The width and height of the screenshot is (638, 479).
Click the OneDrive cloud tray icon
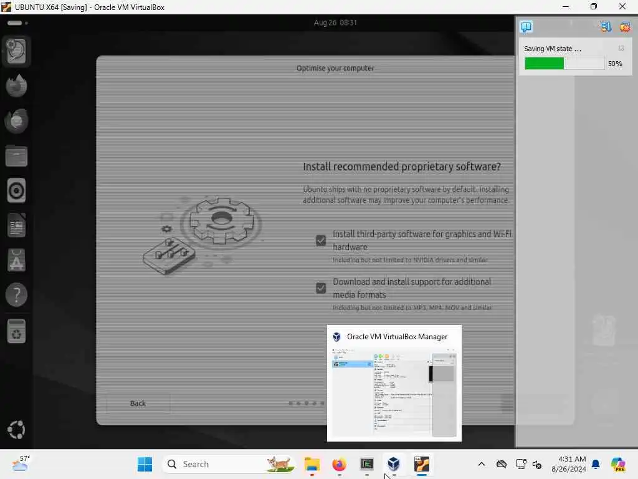pos(502,464)
